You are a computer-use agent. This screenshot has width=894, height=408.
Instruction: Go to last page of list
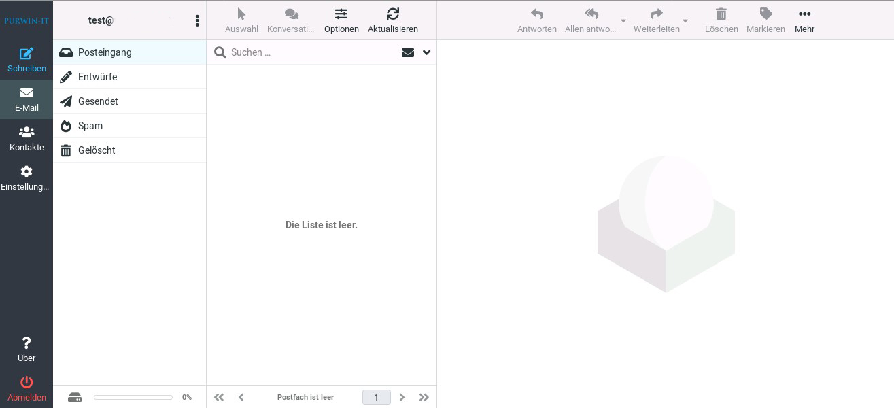tap(424, 397)
